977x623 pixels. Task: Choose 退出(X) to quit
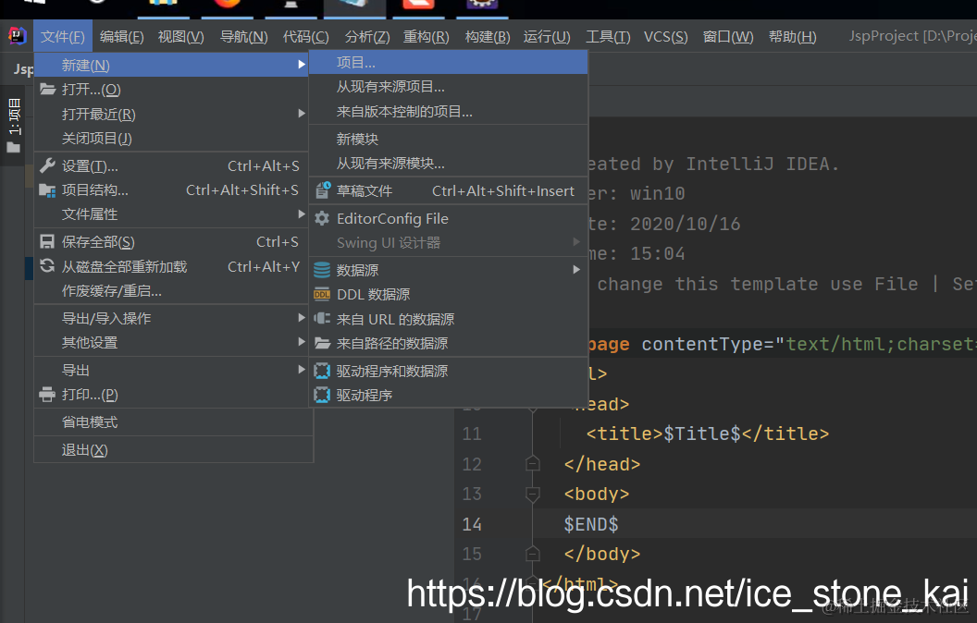(173, 449)
